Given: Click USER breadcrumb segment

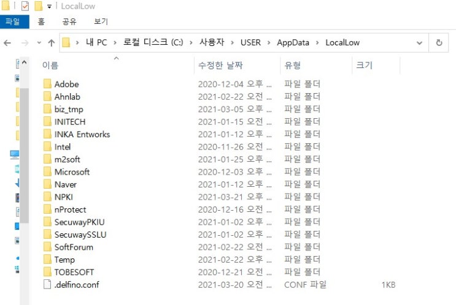Looking at the screenshot, I should pyautogui.click(x=250, y=43).
